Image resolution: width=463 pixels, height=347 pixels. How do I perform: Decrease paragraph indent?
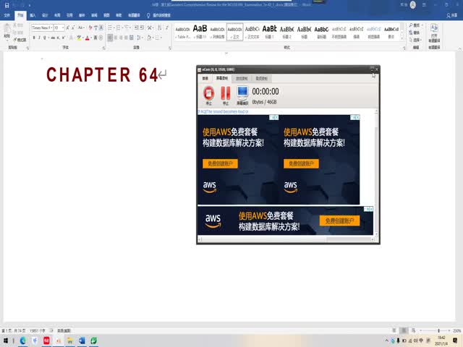[x=136, y=27]
